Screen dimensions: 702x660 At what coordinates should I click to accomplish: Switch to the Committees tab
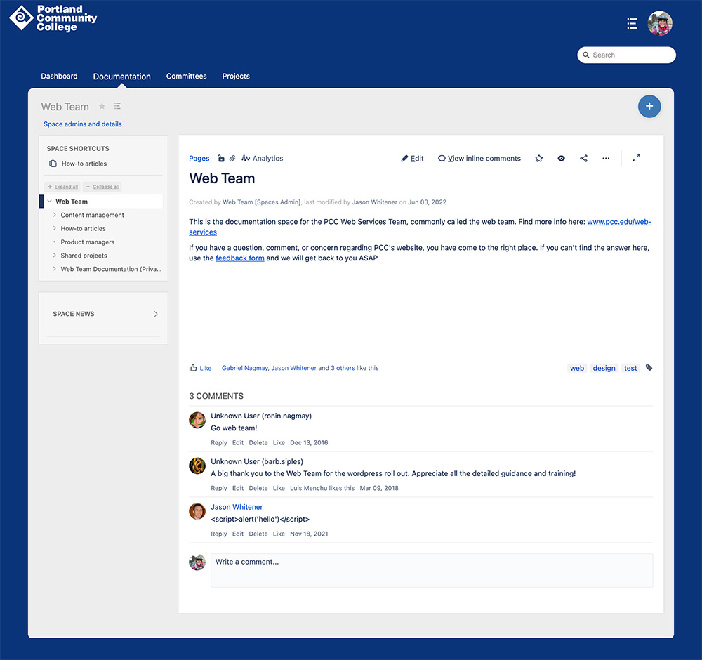point(186,76)
